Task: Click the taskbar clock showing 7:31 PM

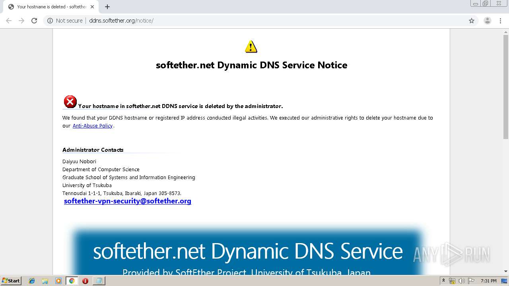Action: (488, 281)
